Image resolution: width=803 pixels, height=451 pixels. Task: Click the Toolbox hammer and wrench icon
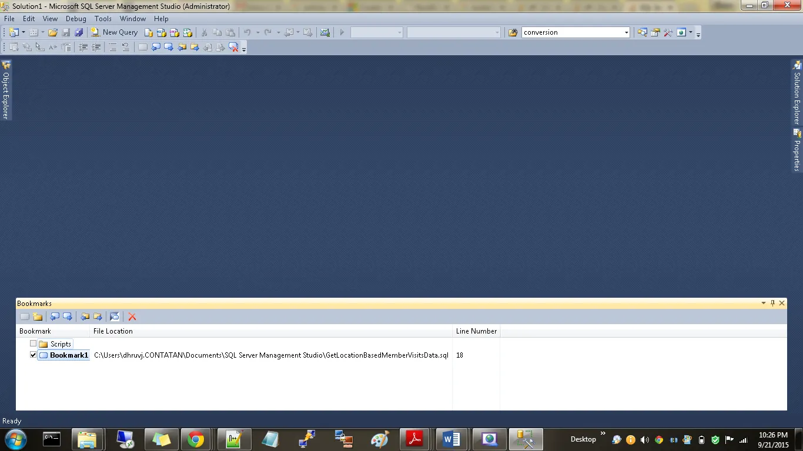(x=668, y=32)
